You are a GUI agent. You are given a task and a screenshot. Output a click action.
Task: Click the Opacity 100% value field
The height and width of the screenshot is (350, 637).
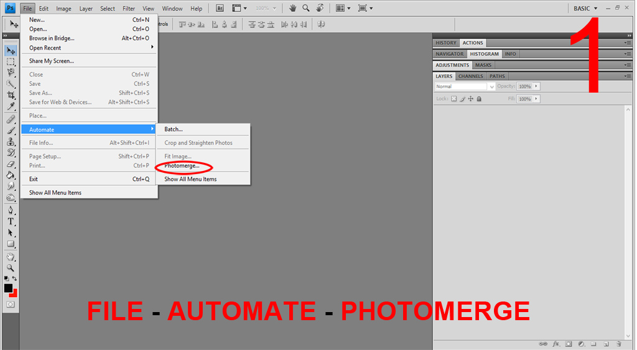(524, 86)
